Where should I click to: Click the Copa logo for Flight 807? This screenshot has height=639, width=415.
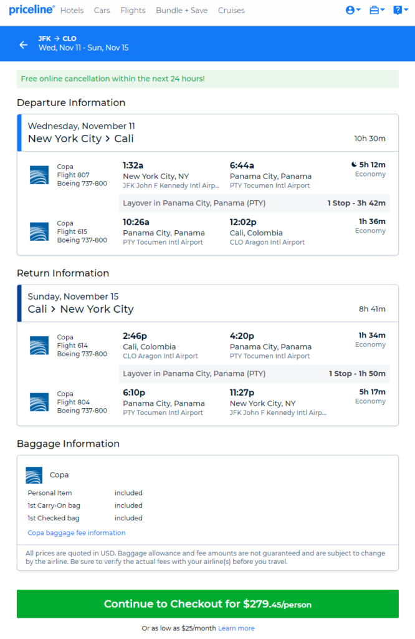click(39, 175)
